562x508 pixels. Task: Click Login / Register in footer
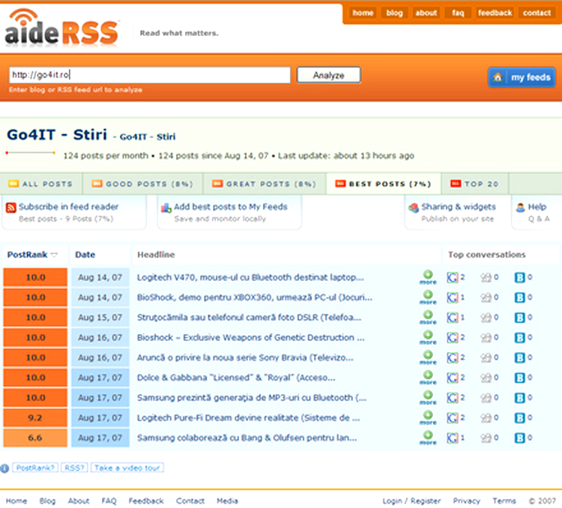411,501
